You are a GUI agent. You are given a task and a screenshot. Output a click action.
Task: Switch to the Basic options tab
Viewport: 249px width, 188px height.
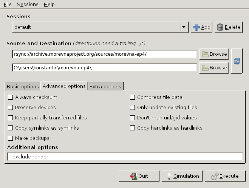23,86
